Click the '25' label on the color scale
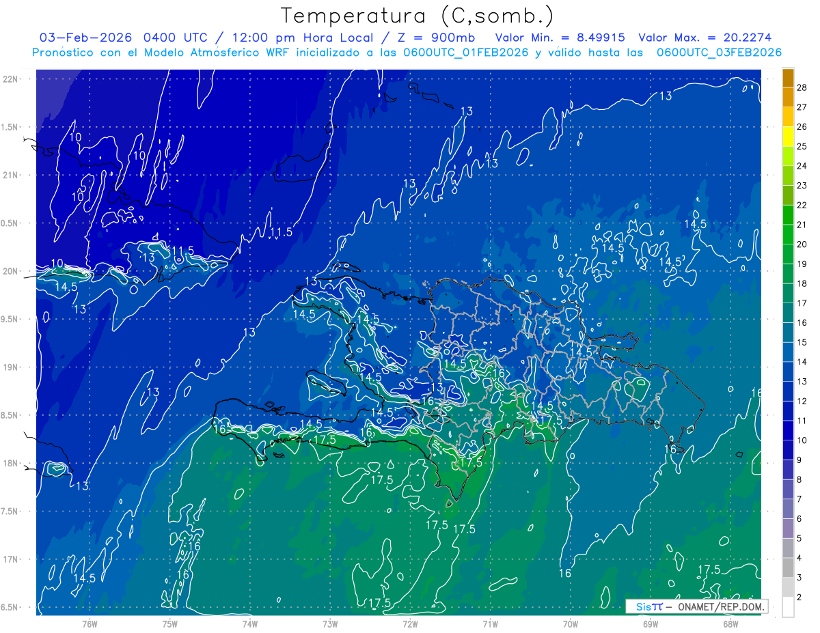The image size is (820, 633). coord(802,146)
